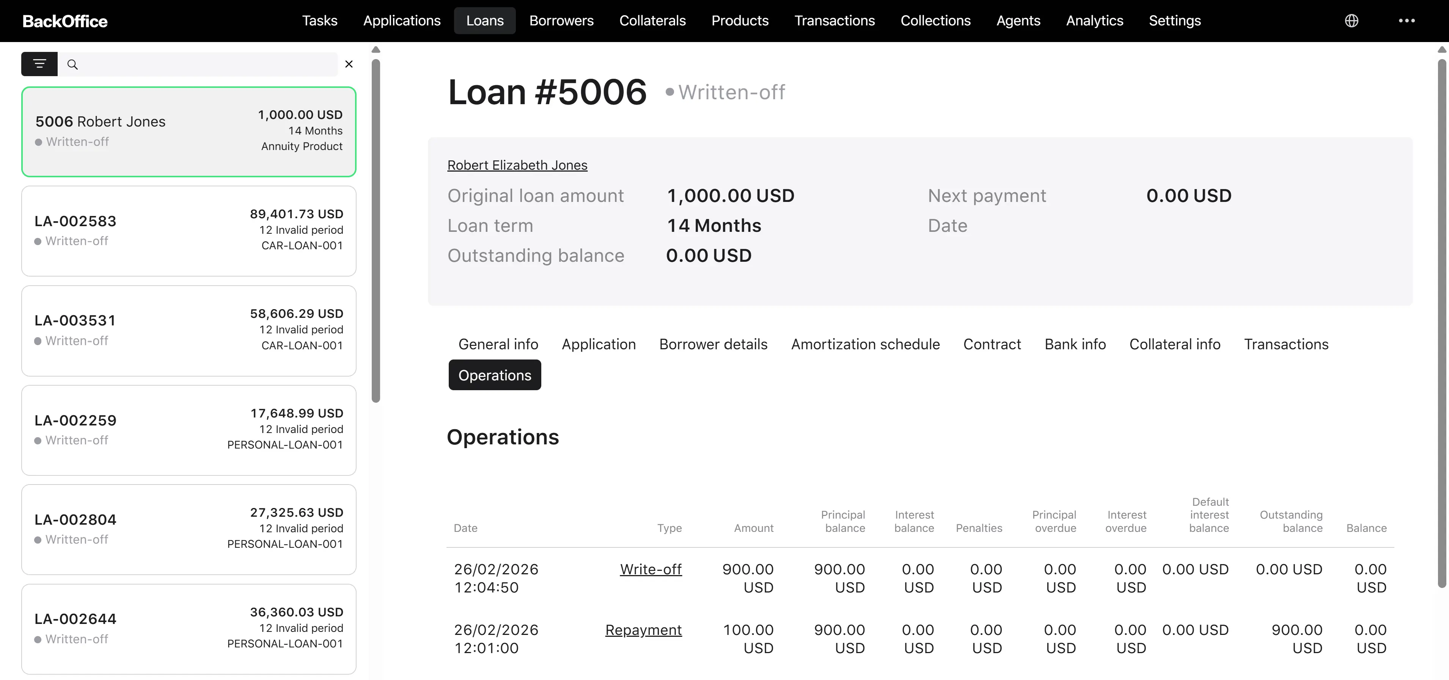Switch to the General info tab
Viewport: 1449px width, 680px height.
coord(498,344)
